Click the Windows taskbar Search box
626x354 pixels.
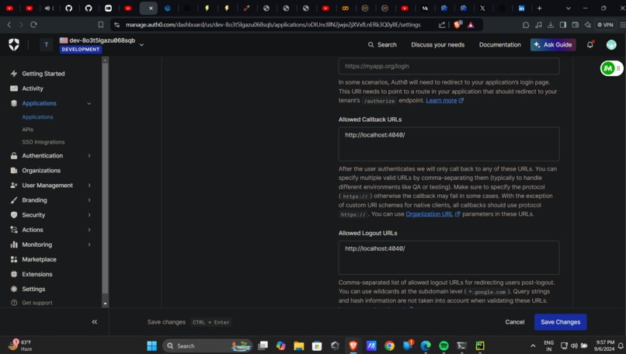(x=207, y=345)
